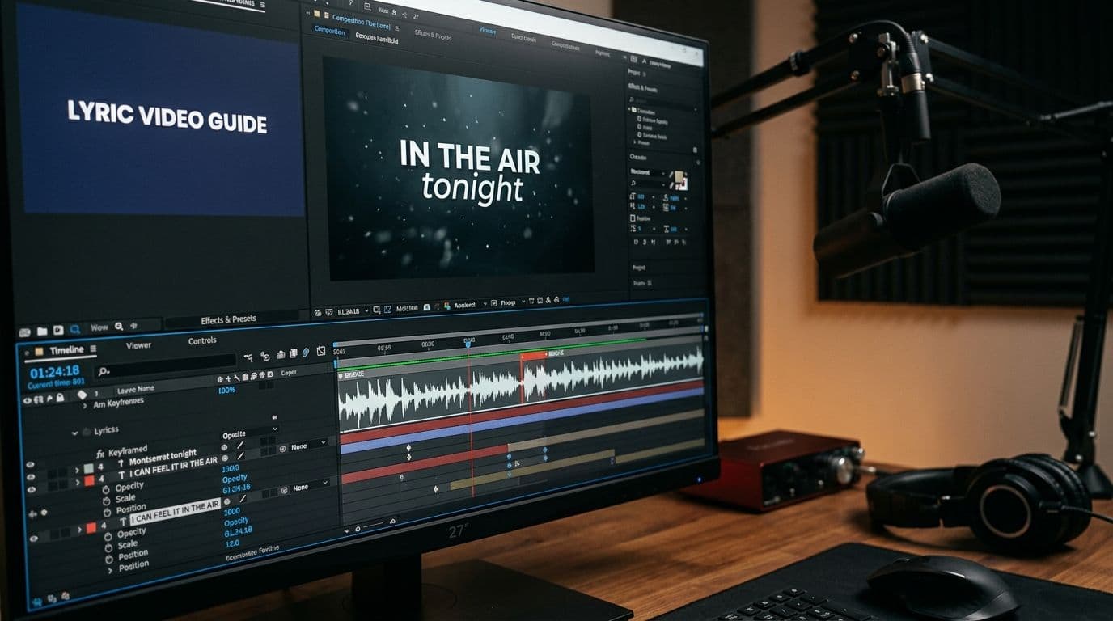Click the stopwatch icon next to the first Scale property
Image resolution: width=1113 pixels, height=621 pixels.
pyautogui.click(x=106, y=501)
